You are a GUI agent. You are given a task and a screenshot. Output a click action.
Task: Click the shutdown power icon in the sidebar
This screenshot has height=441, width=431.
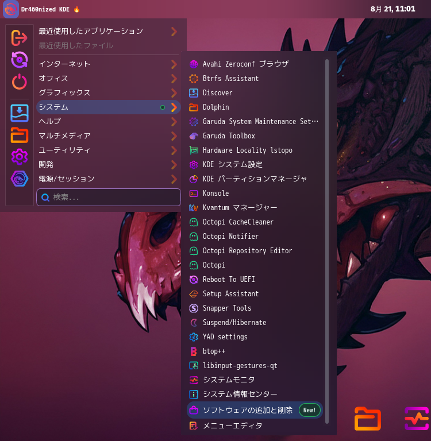click(19, 82)
